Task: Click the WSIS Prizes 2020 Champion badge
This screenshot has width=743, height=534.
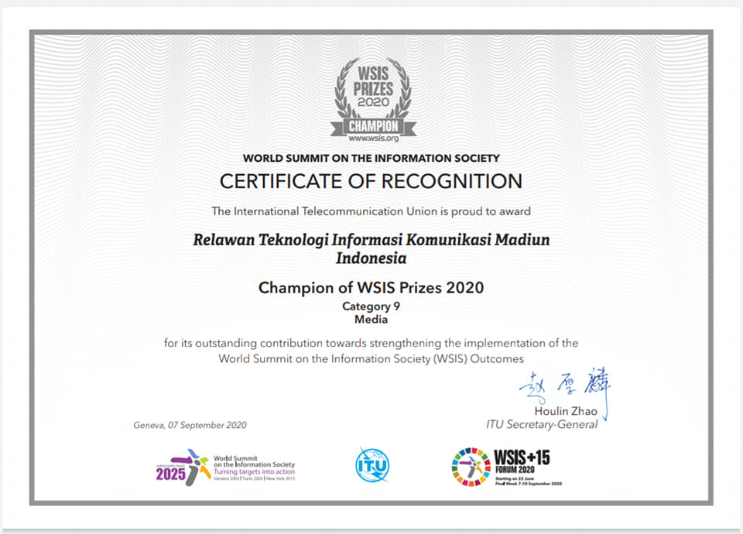Action: [373, 98]
